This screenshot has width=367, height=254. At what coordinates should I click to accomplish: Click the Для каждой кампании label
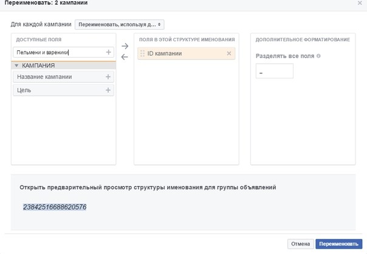click(x=41, y=24)
